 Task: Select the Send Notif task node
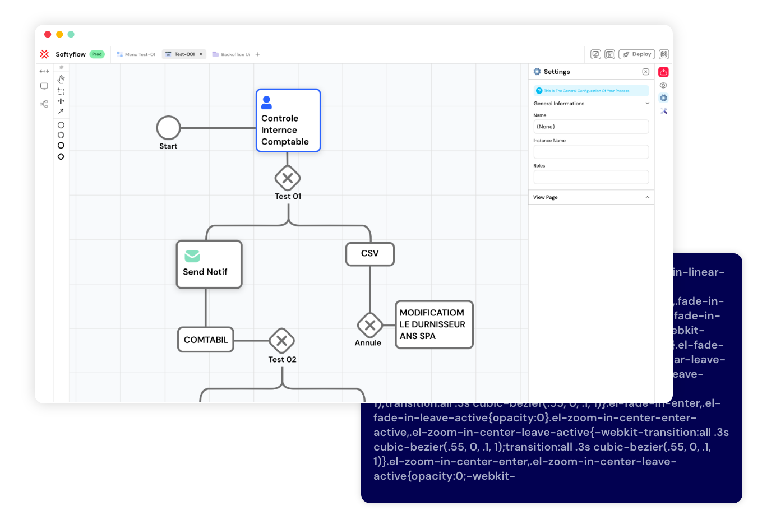coord(209,264)
